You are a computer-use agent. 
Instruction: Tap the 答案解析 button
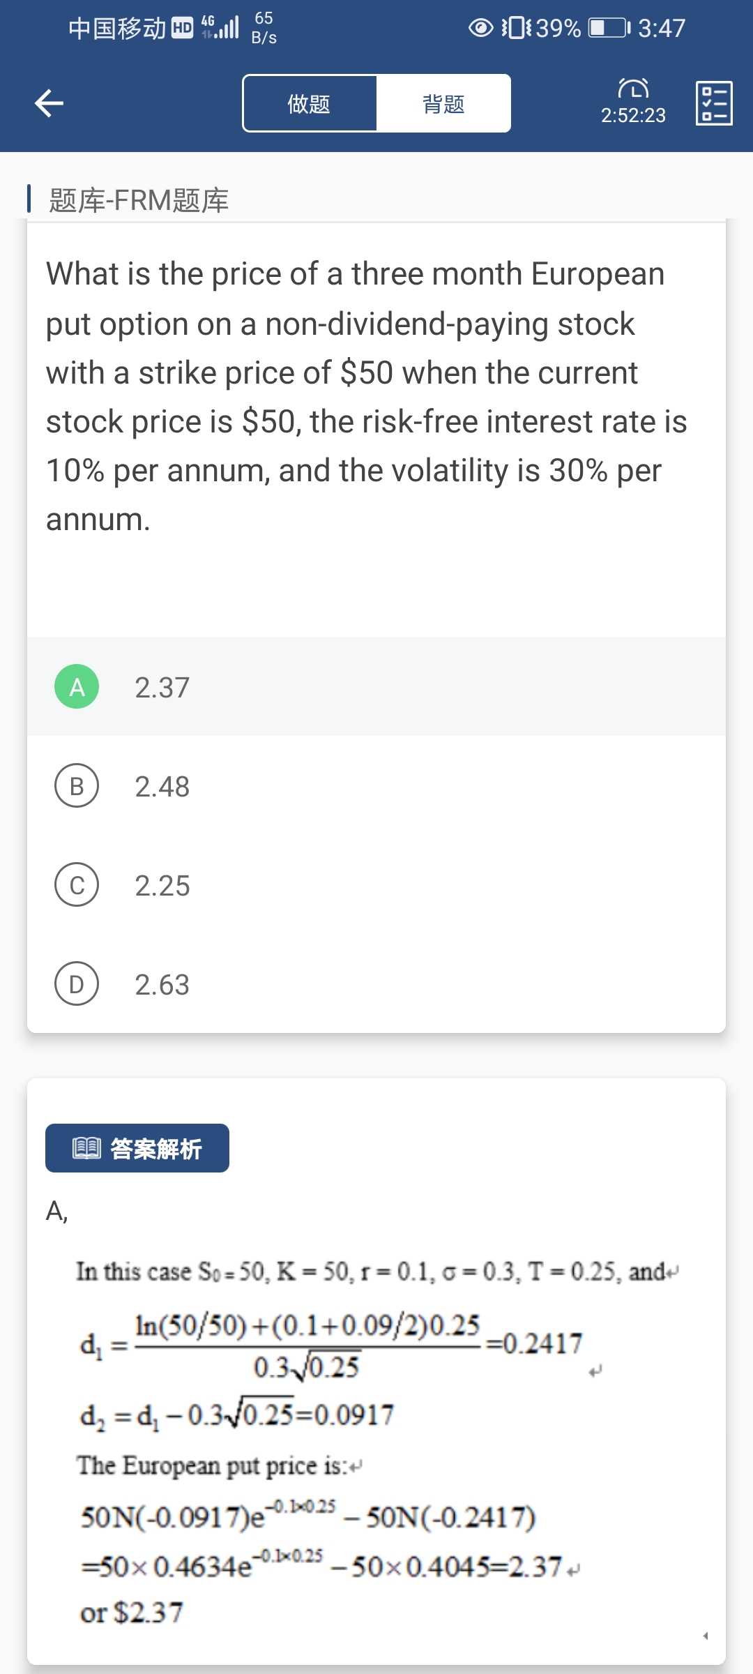tap(137, 1148)
